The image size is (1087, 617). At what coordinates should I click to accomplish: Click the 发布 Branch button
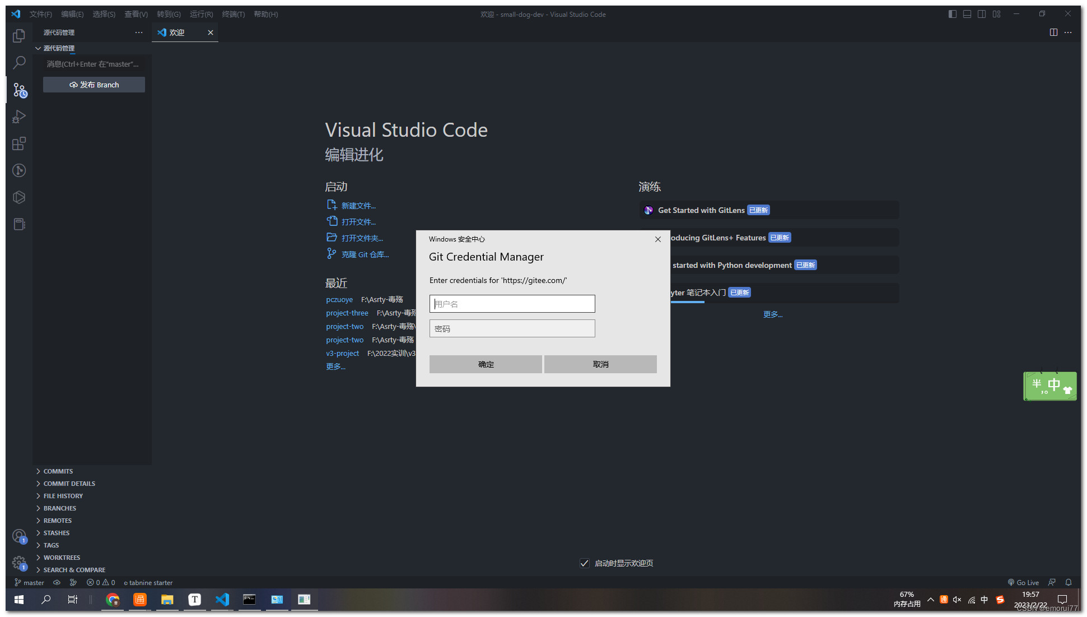click(x=94, y=85)
